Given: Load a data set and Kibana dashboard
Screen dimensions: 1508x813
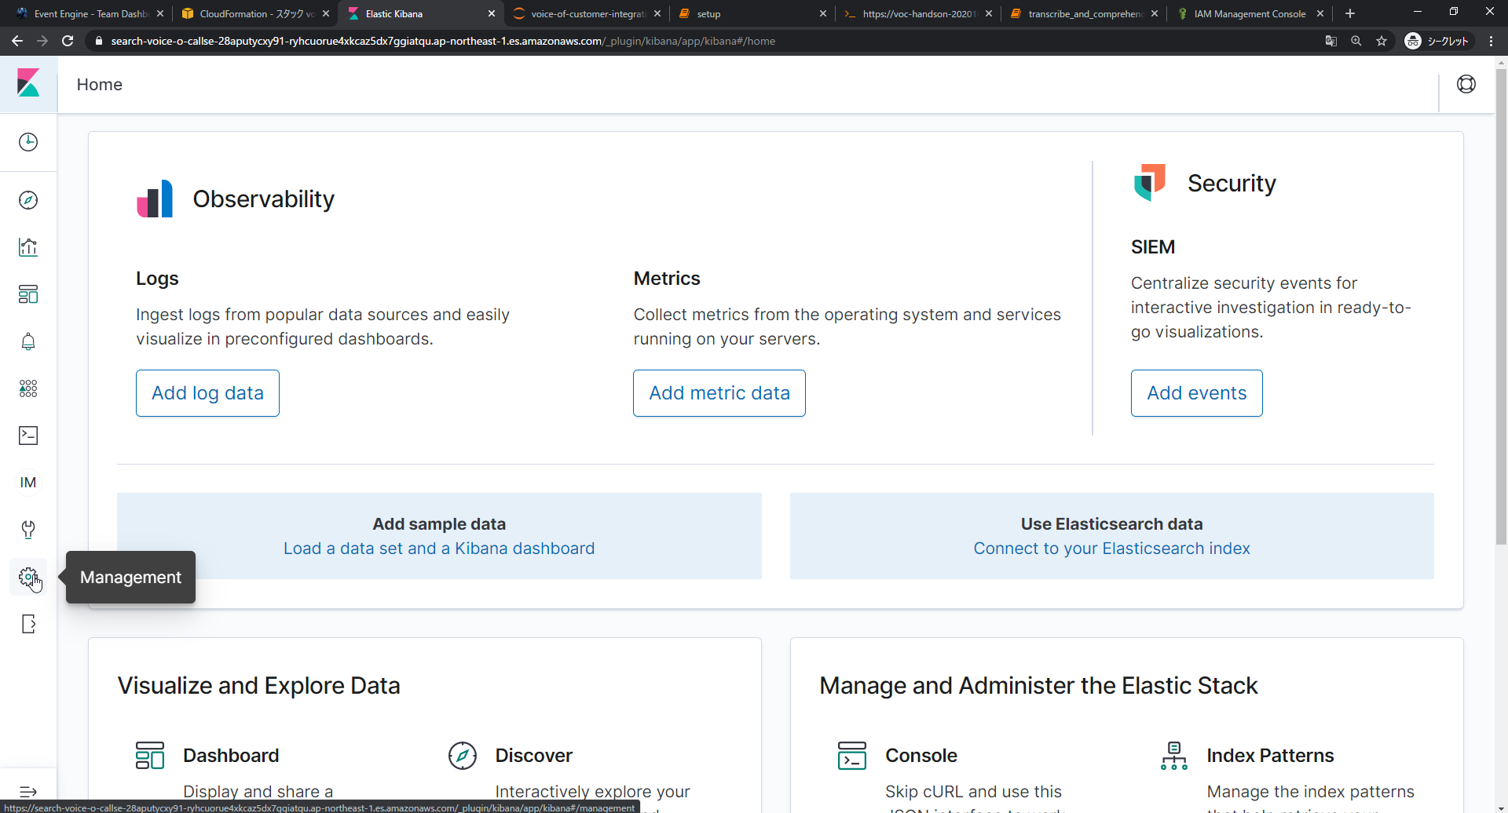Looking at the screenshot, I should 439,549.
